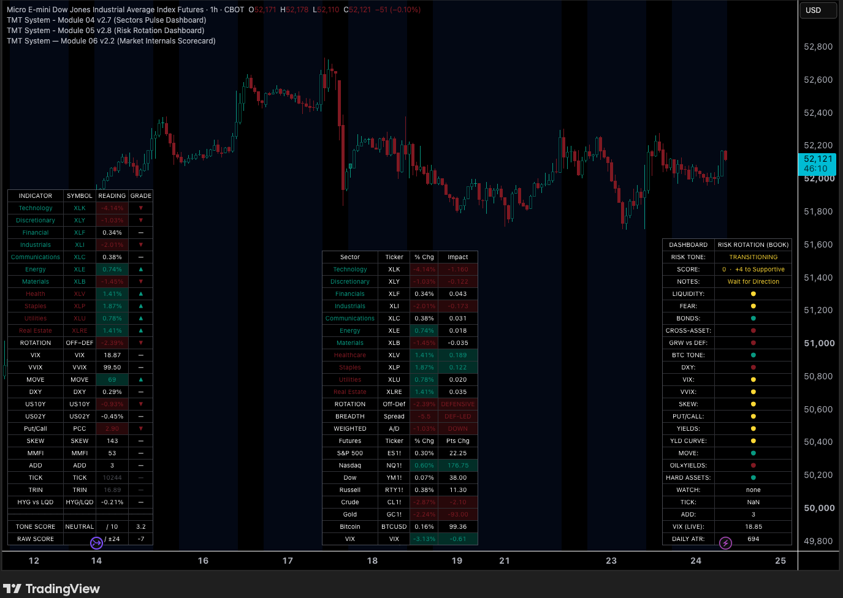Click the TRIN reading 16.89
Viewport: 843px width, 598px height.
pyautogui.click(x=112, y=490)
